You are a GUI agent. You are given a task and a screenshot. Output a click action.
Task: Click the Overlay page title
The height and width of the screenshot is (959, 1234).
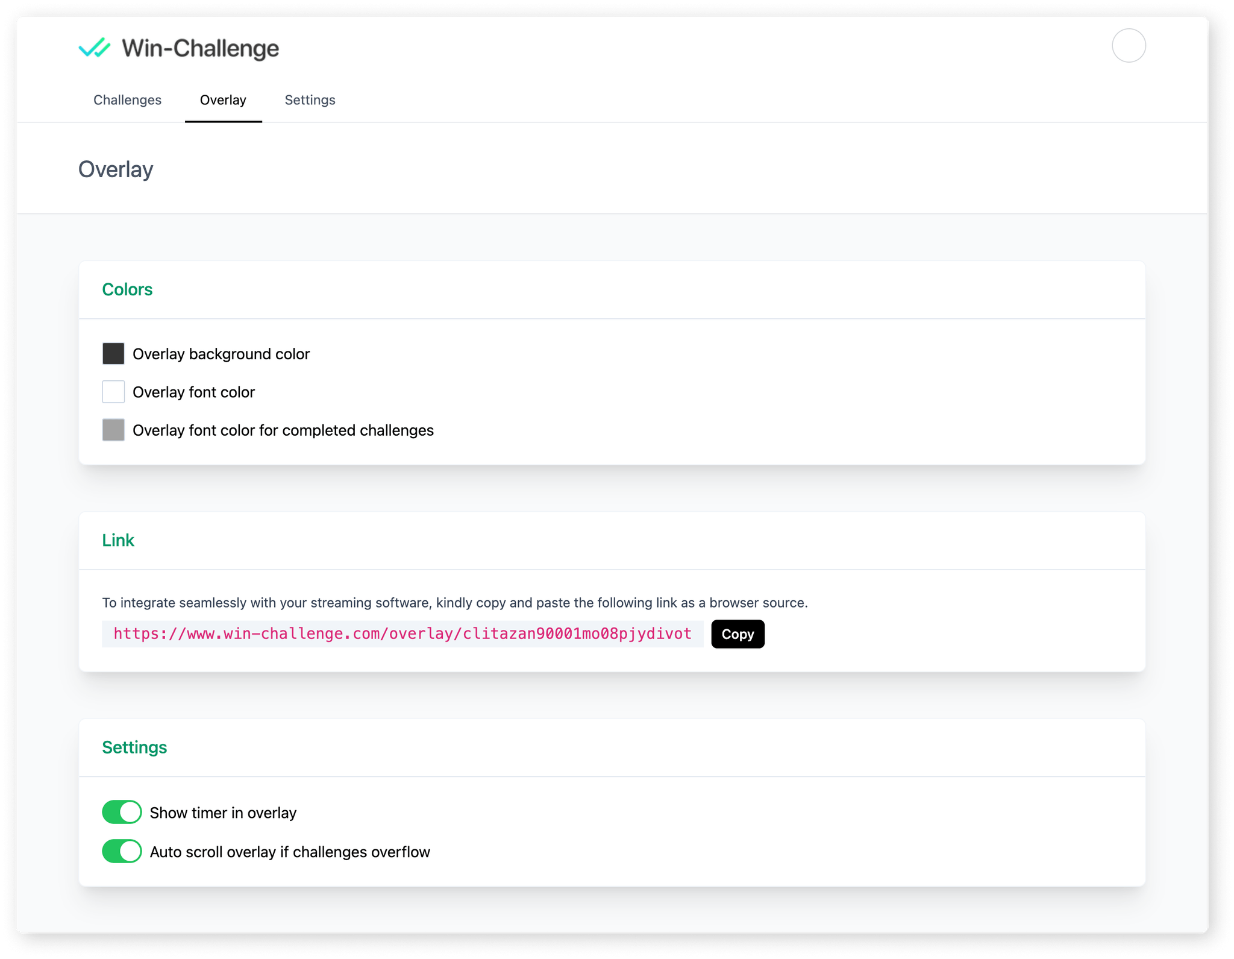116,169
